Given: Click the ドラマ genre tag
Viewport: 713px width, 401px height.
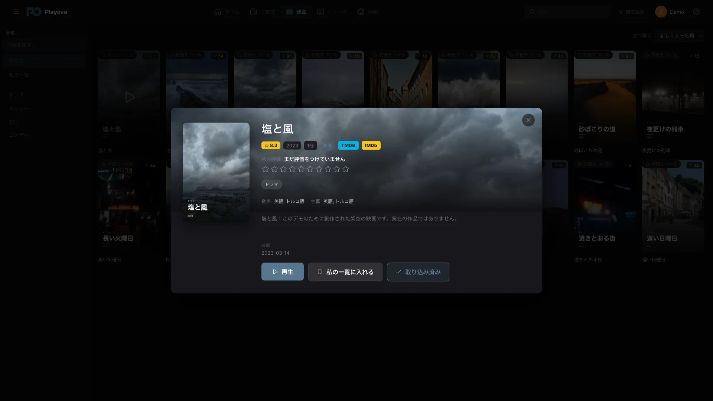Looking at the screenshot, I should 271,184.
